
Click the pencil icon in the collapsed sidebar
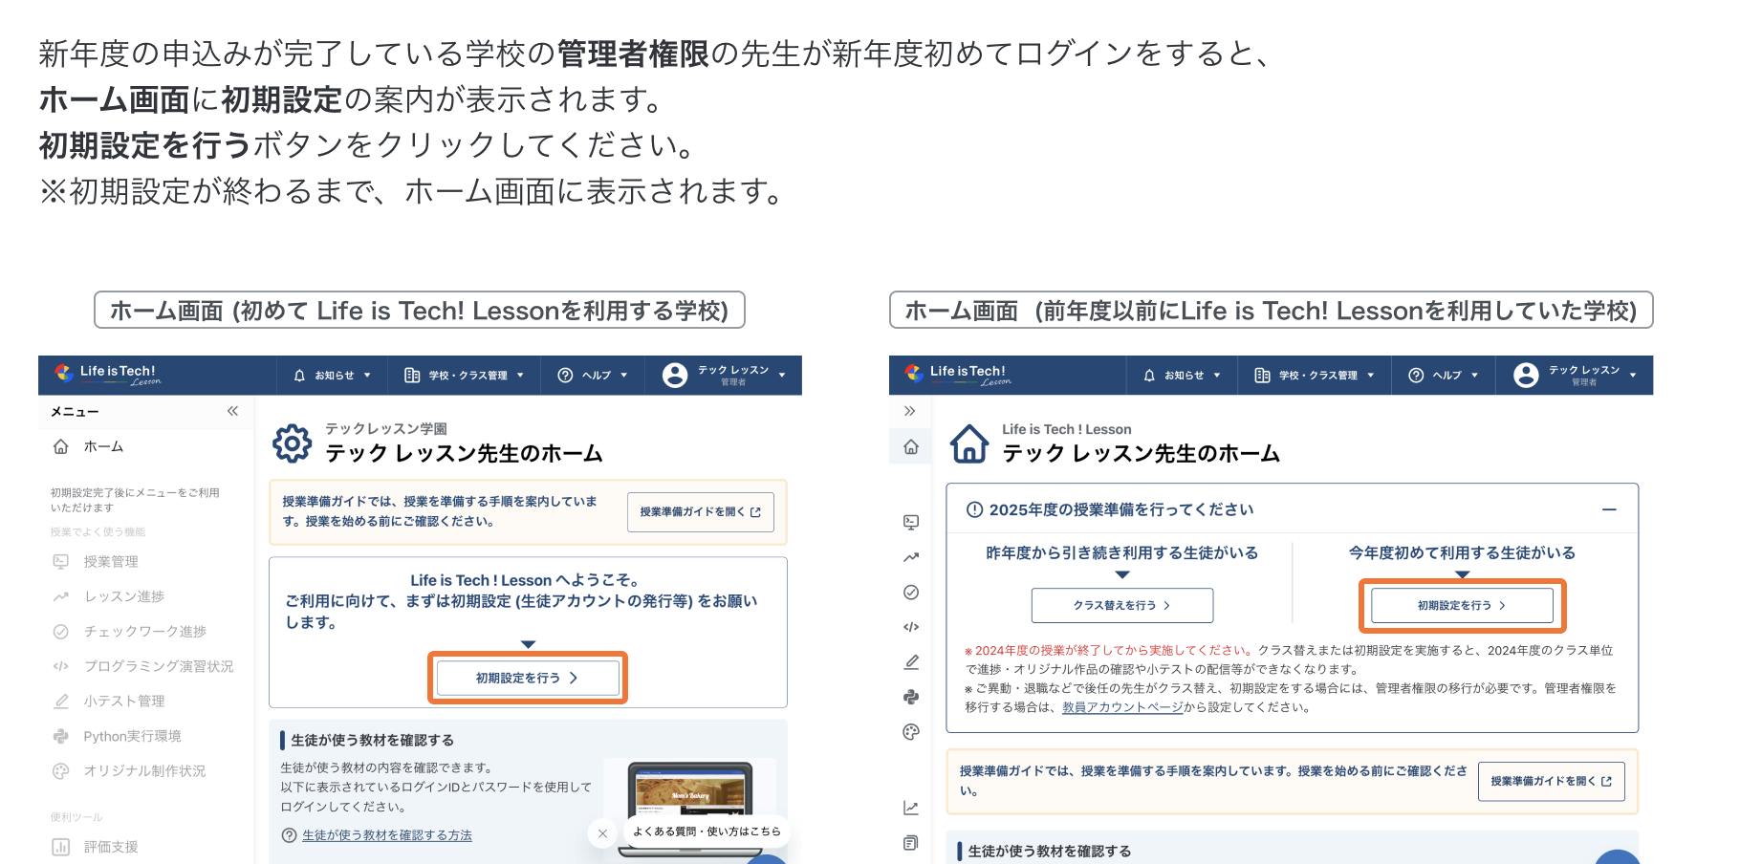coord(911,662)
